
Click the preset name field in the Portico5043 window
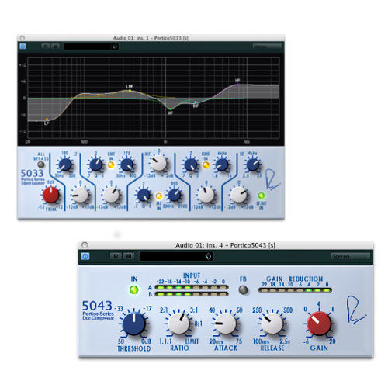tap(171, 256)
